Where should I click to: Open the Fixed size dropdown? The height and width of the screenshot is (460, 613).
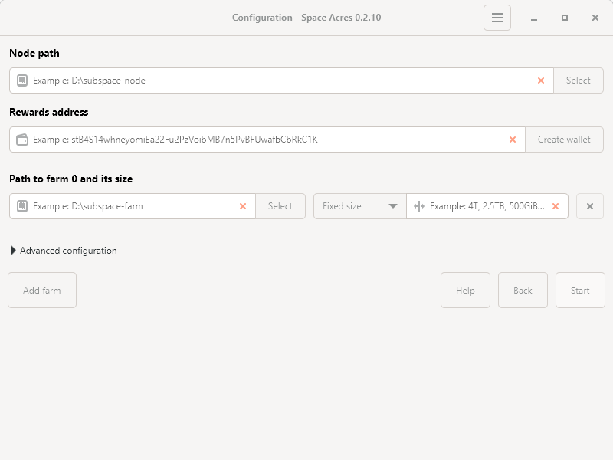click(x=359, y=206)
